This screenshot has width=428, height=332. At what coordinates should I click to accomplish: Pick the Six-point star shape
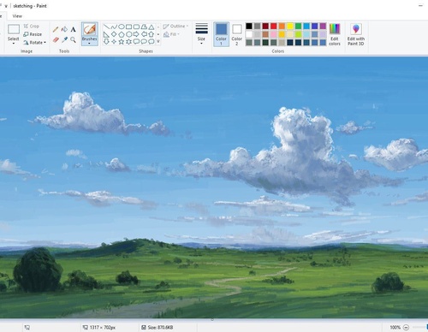pyautogui.click(x=129, y=42)
